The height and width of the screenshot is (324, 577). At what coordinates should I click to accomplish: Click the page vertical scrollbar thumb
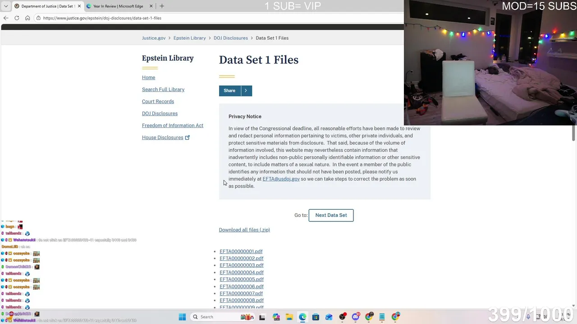click(x=574, y=134)
